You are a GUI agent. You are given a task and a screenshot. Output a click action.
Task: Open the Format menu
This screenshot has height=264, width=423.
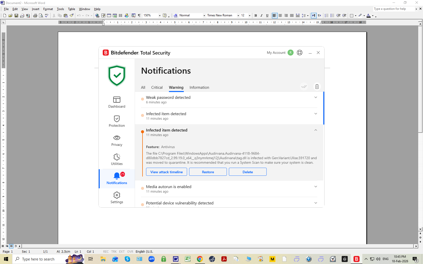(x=48, y=9)
